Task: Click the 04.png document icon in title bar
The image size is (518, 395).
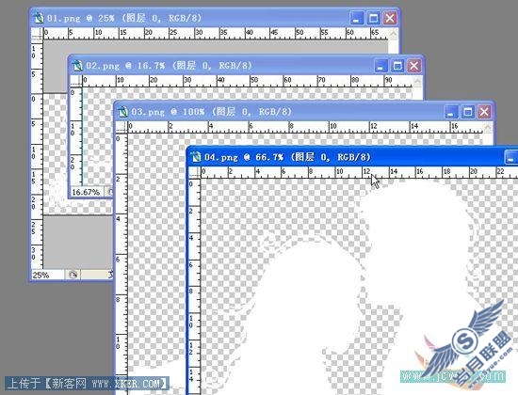Action: pos(196,157)
